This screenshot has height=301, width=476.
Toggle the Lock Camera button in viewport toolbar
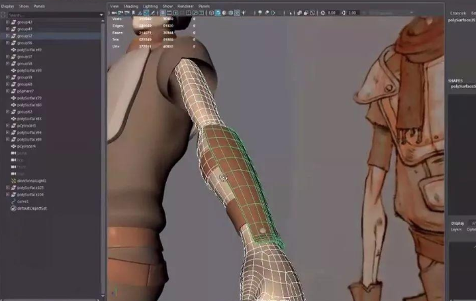[120, 13]
